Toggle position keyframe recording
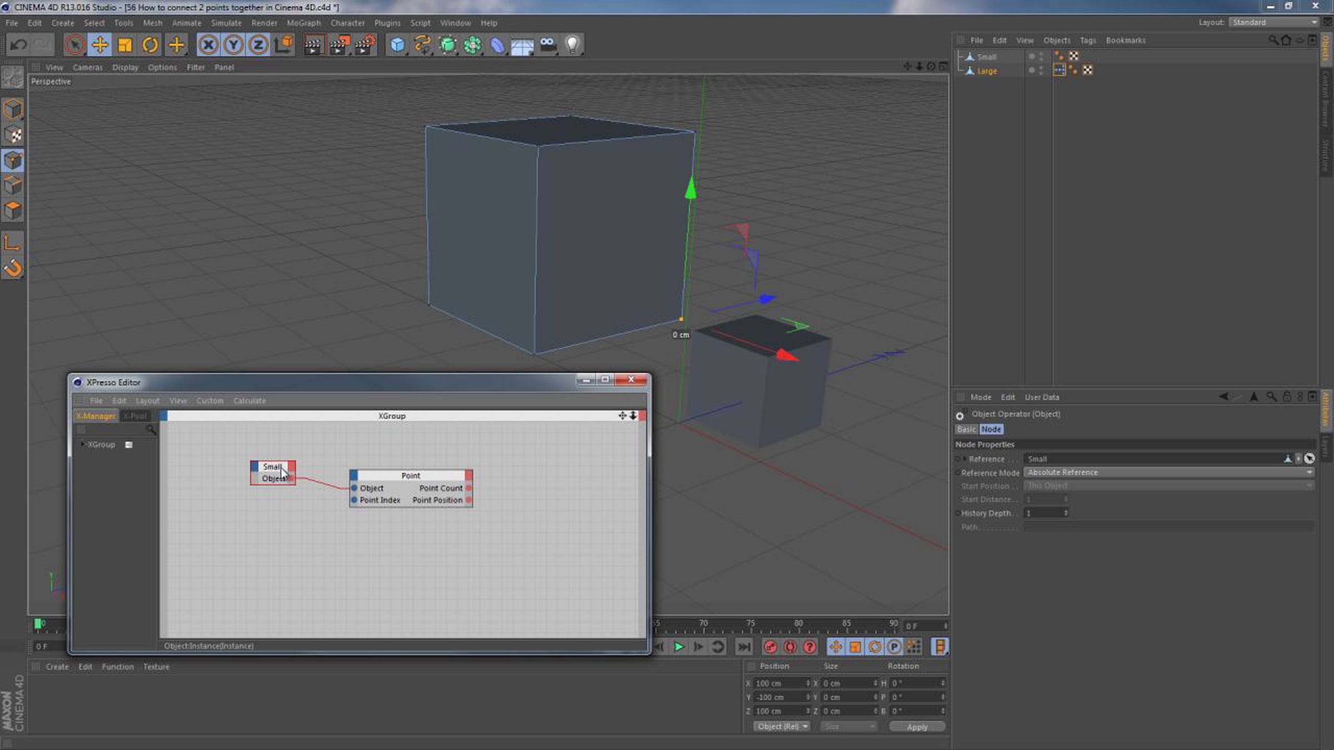 pyautogui.click(x=836, y=647)
